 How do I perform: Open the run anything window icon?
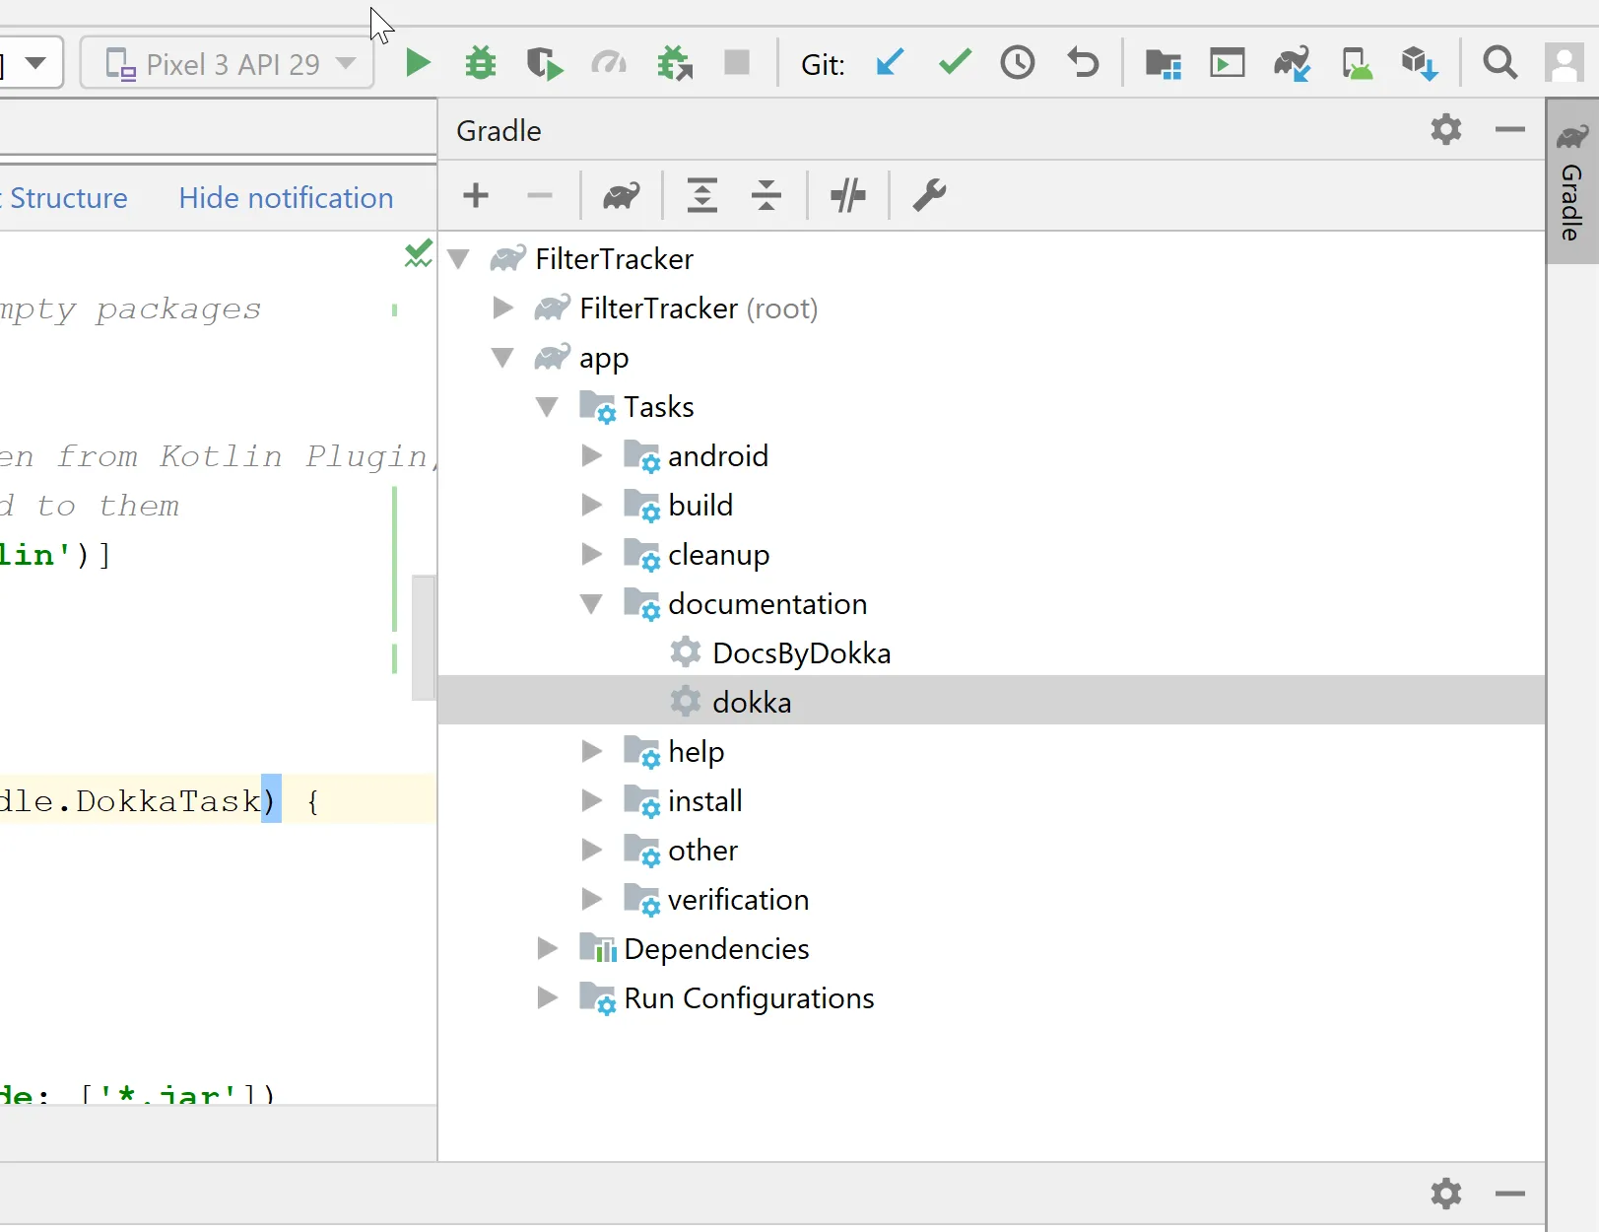click(x=1228, y=63)
